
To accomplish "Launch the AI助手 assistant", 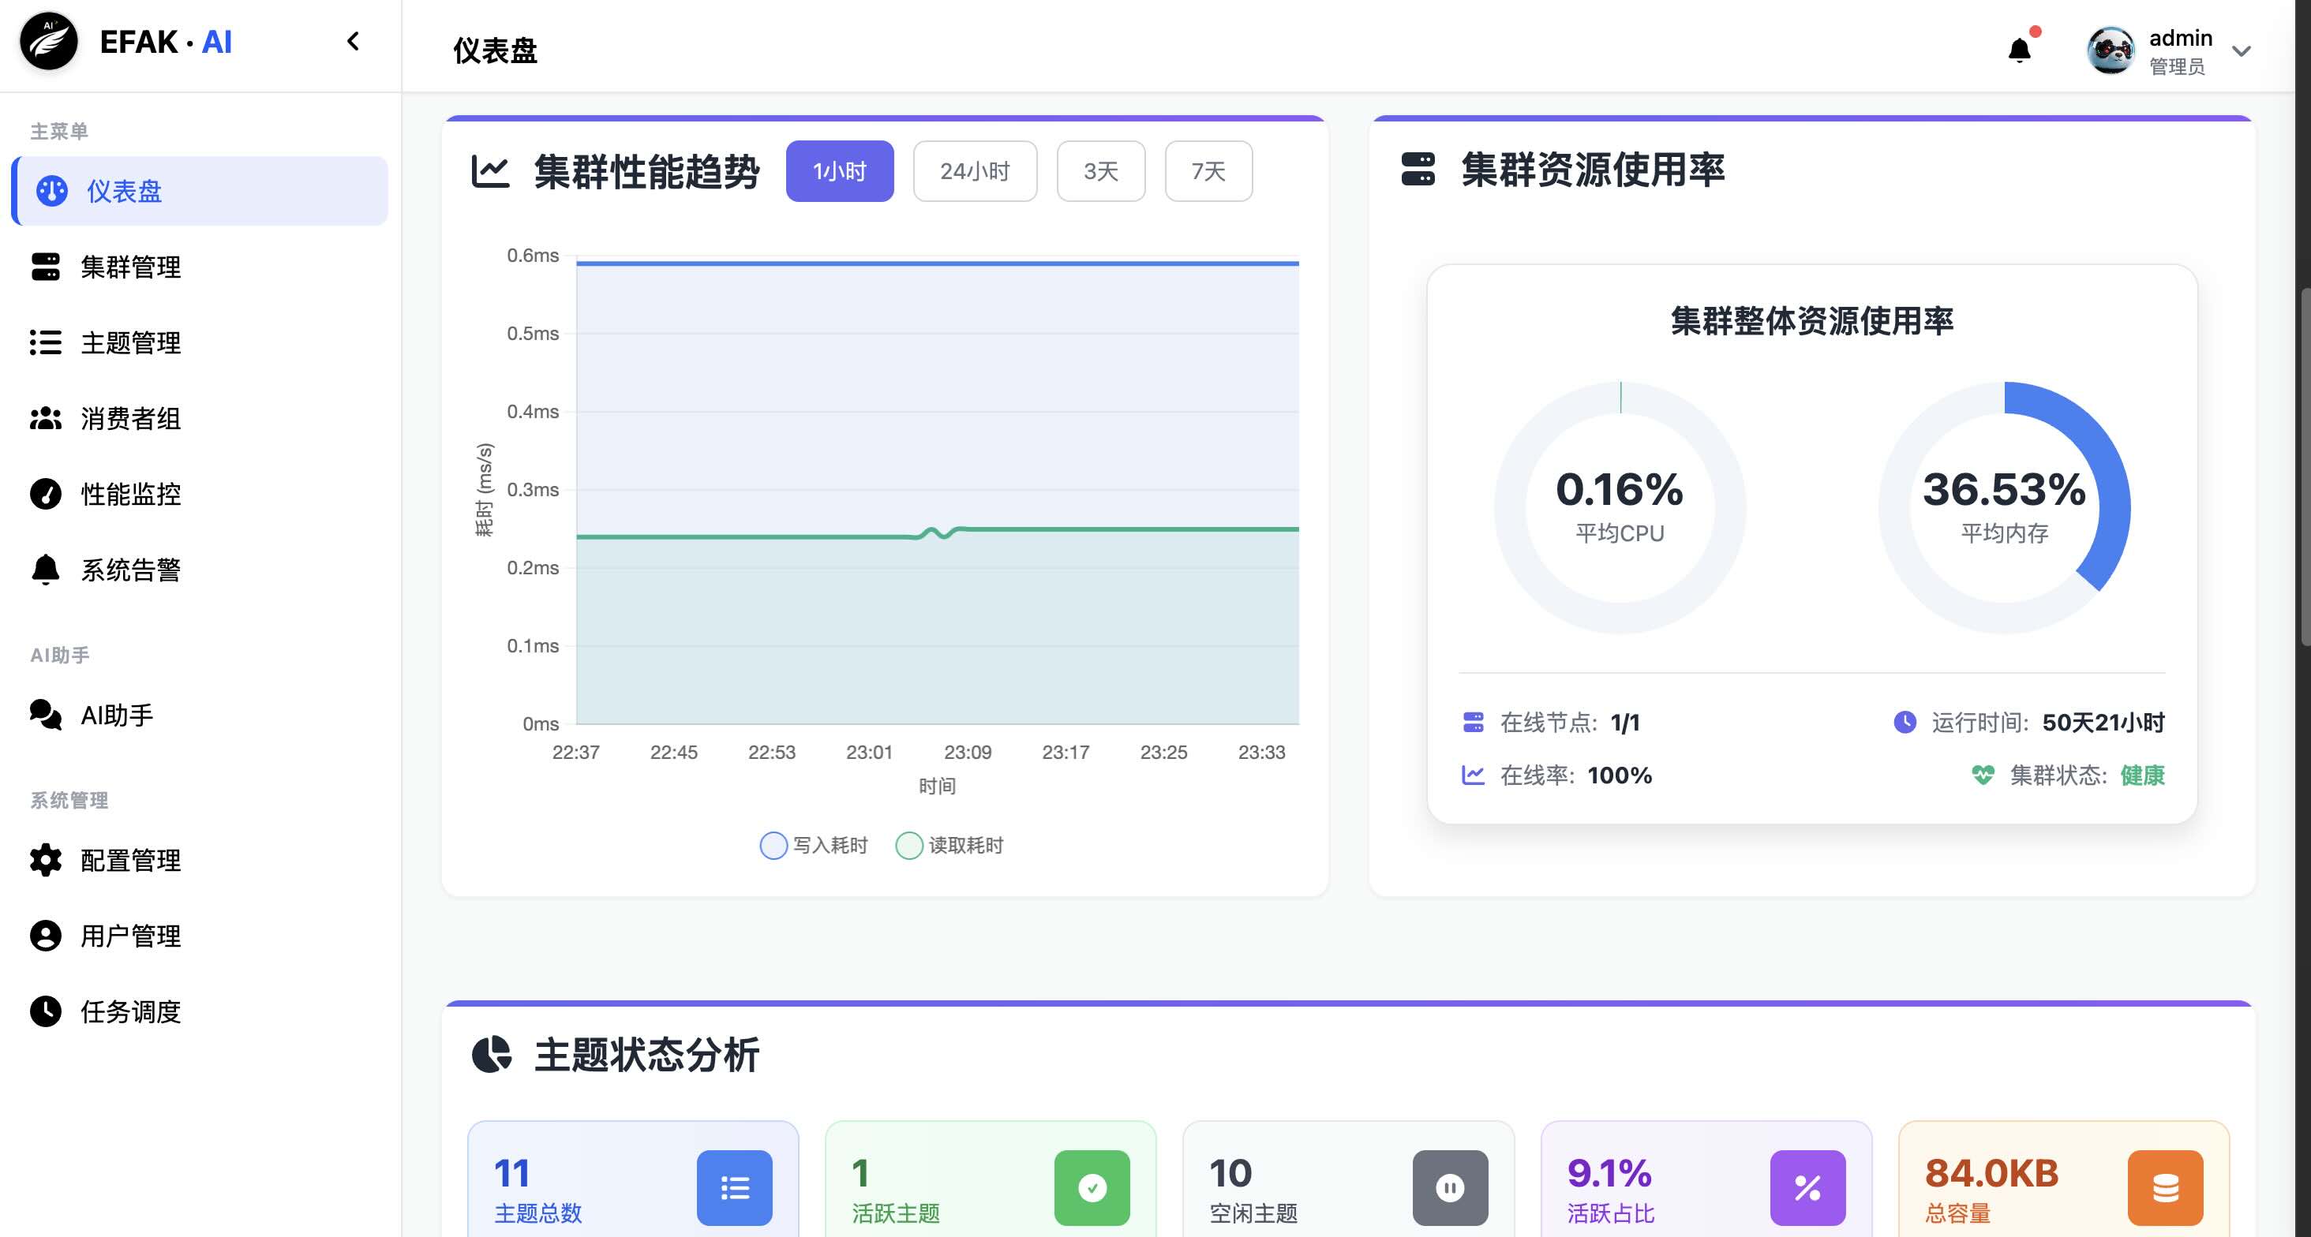I will point(117,715).
